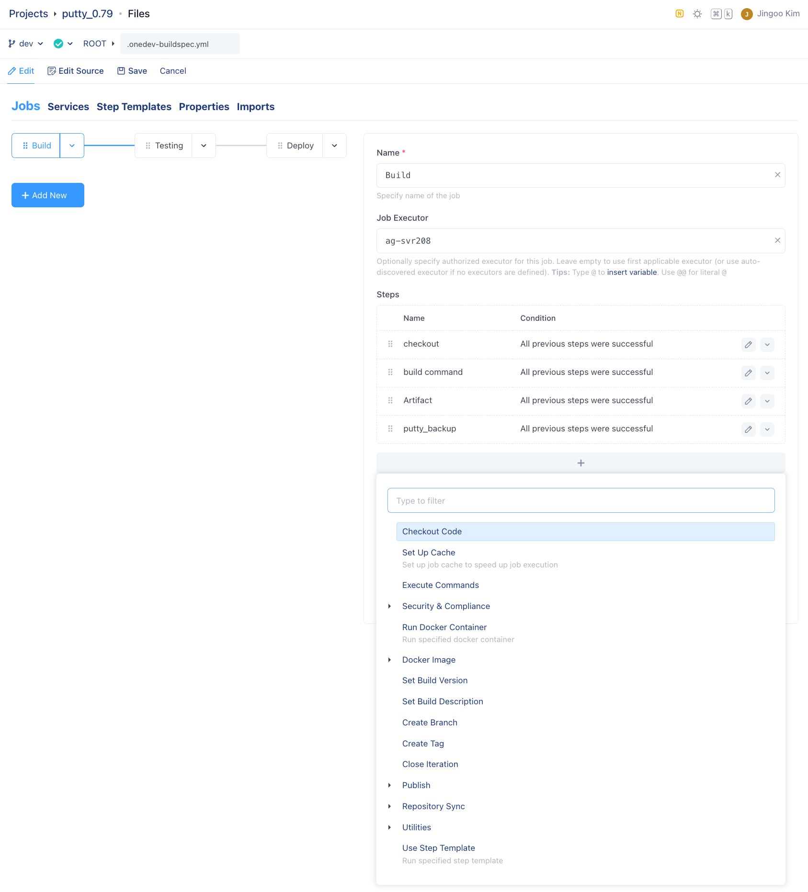Click the Save button

(132, 71)
